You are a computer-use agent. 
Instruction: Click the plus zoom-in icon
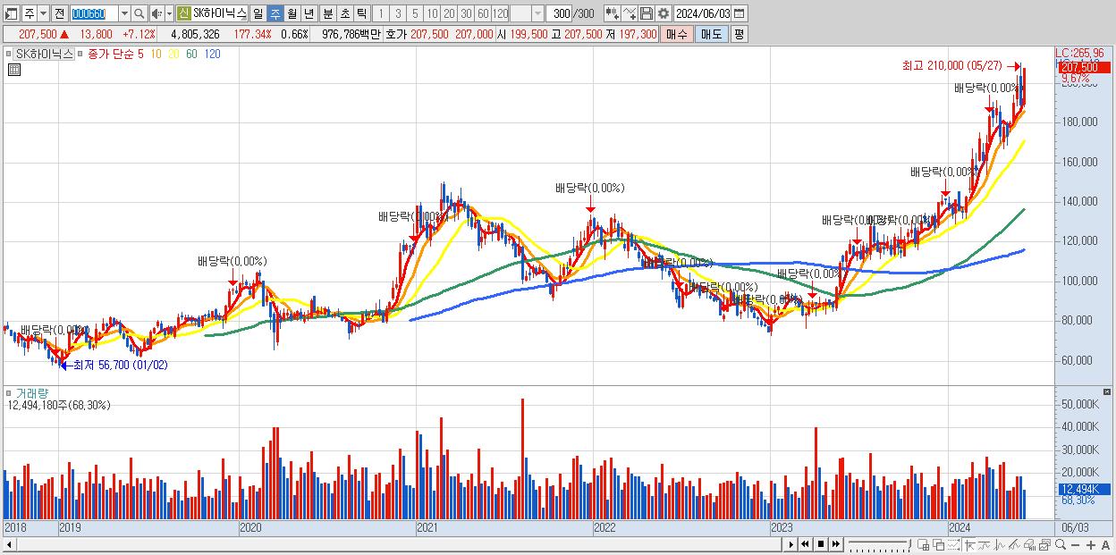1090,545
